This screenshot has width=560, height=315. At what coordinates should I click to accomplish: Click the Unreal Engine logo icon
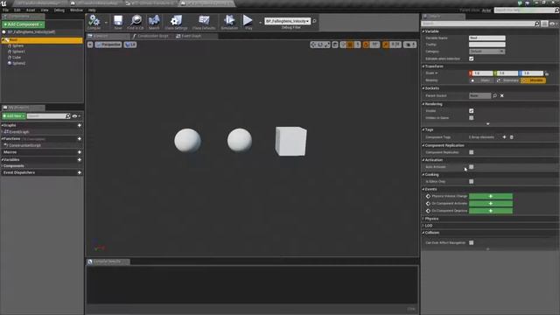tap(3, 3)
